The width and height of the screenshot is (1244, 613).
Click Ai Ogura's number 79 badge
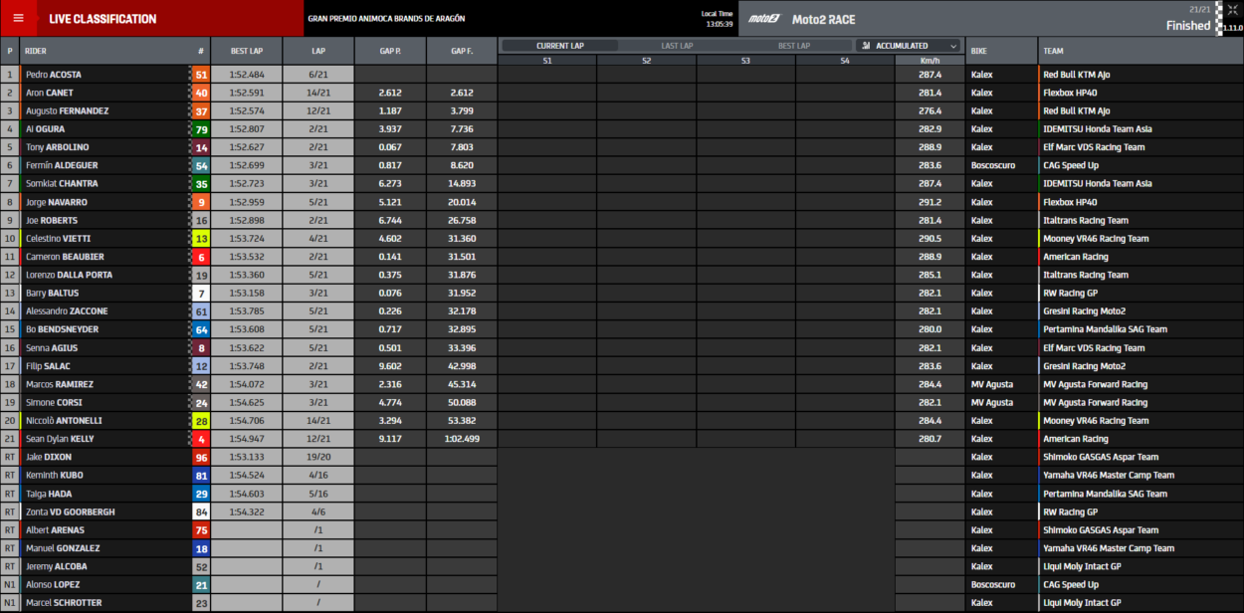pos(201,129)
